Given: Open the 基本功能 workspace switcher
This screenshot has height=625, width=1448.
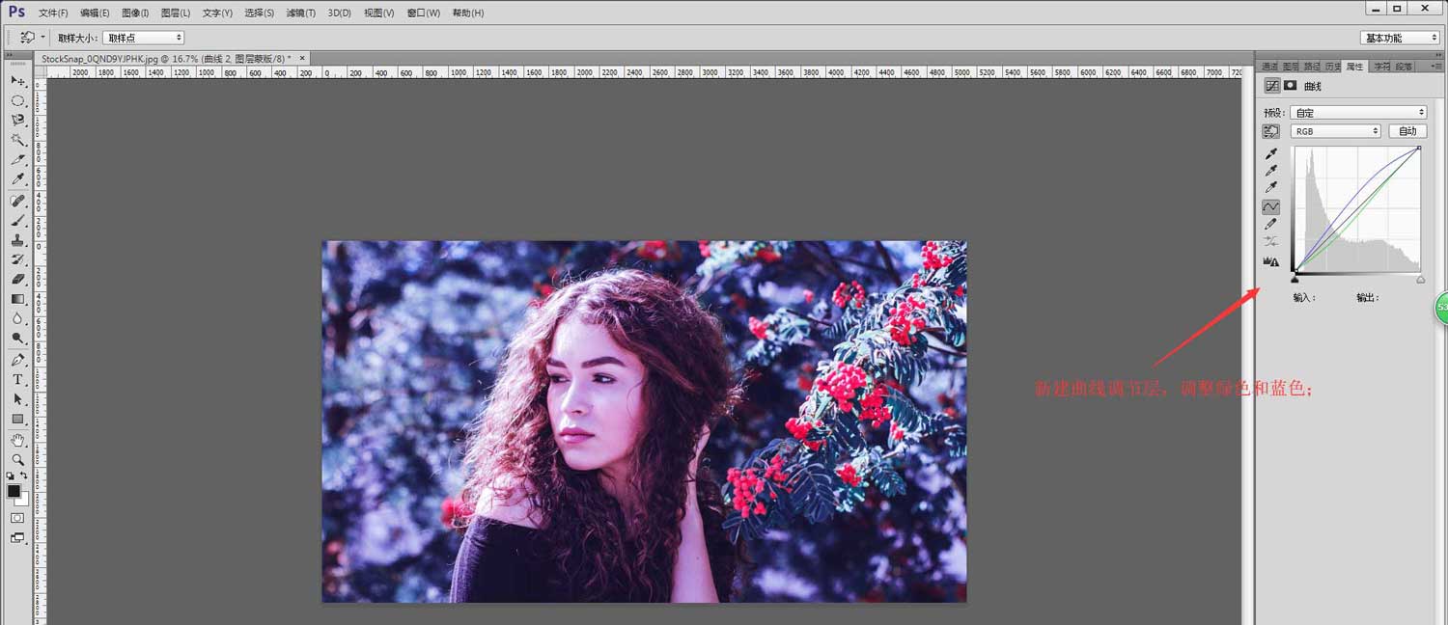Looking at the screenshot, I should (x=1400, y=38).
